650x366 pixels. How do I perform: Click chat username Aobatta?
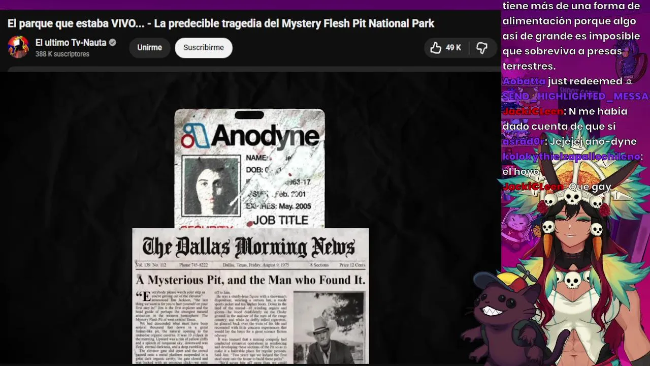[x=524, y=81]
